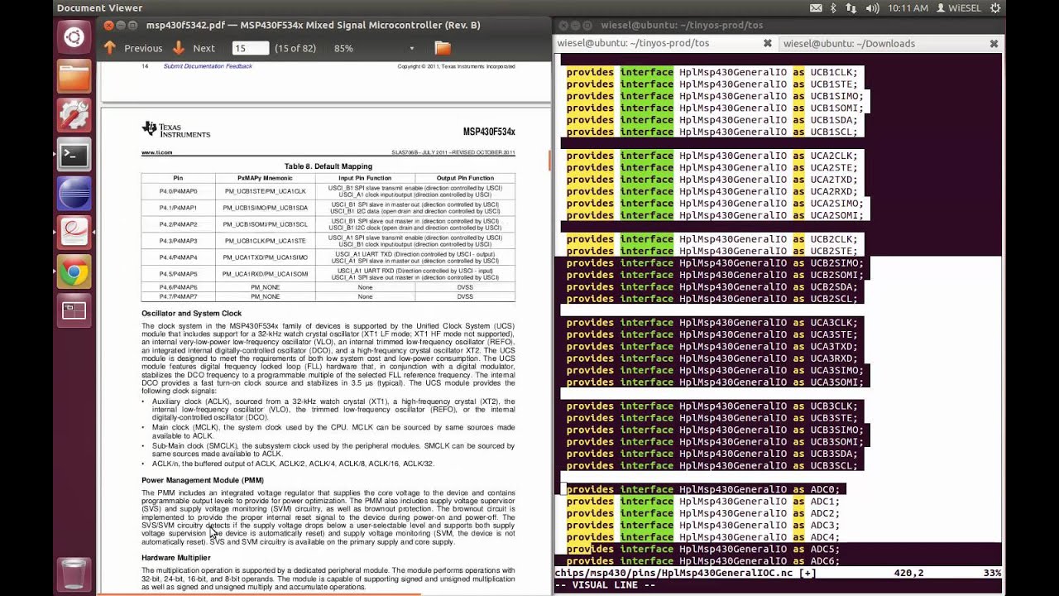The image size is (1059, 596).
Task: Click the 'Table 8. Default Mapping' title
Action: [x=328, y=166]
